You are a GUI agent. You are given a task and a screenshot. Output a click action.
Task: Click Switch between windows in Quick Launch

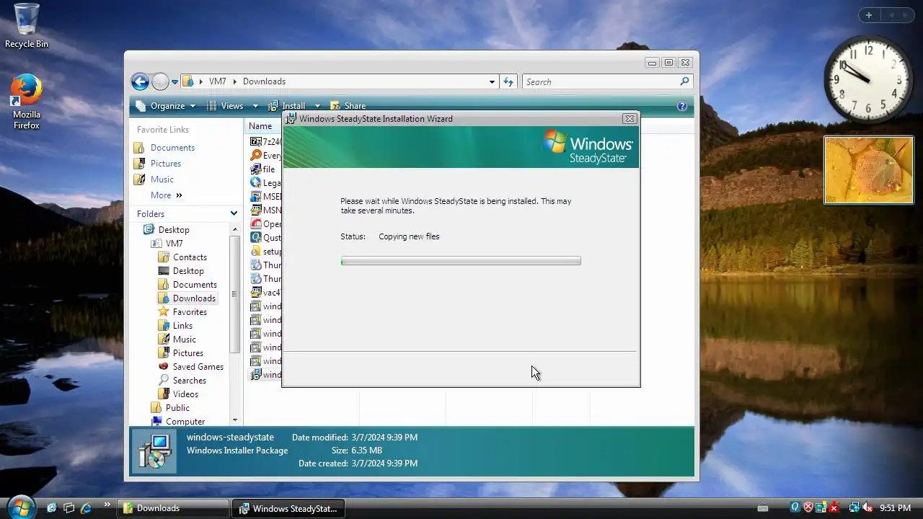pos(69,508)
